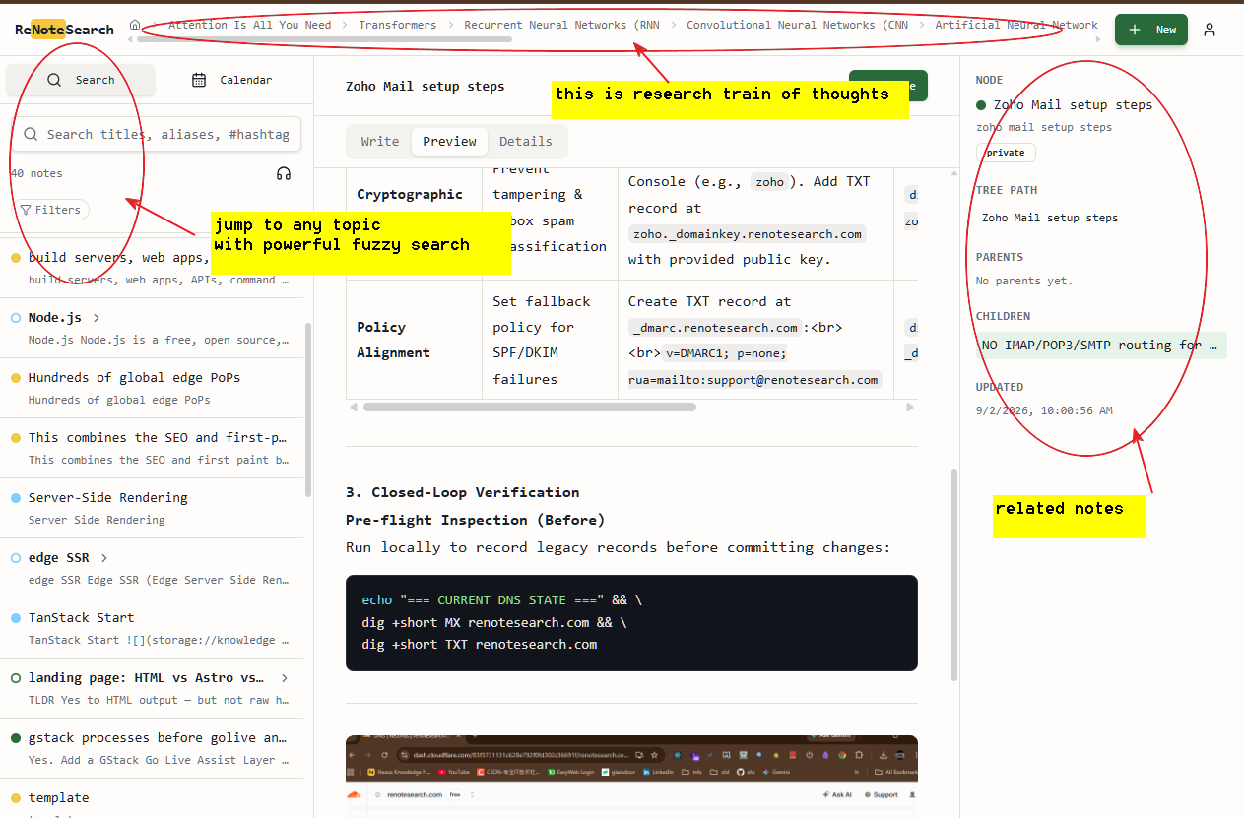Click the magnifier icon in the search field
This screenshot has width=1244, height=818.
click(31, 134)
